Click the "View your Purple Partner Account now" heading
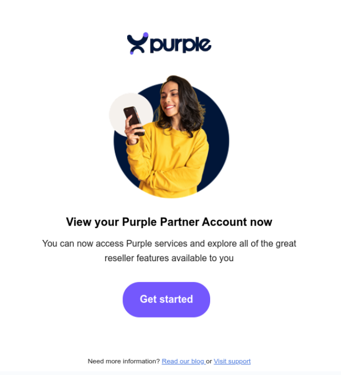Screen dimensions: 341x375 pos(169,222)
